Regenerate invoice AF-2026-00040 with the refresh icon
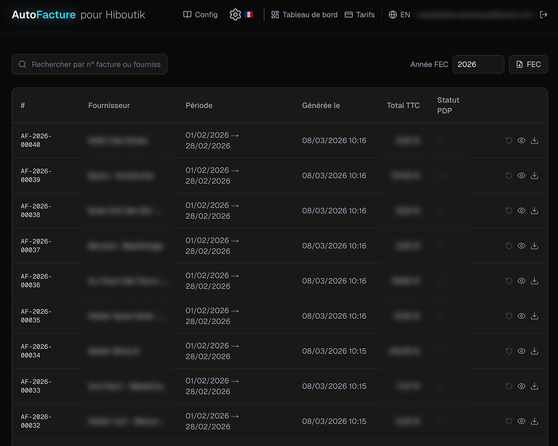Screen dimensions: 558x446 508,140
